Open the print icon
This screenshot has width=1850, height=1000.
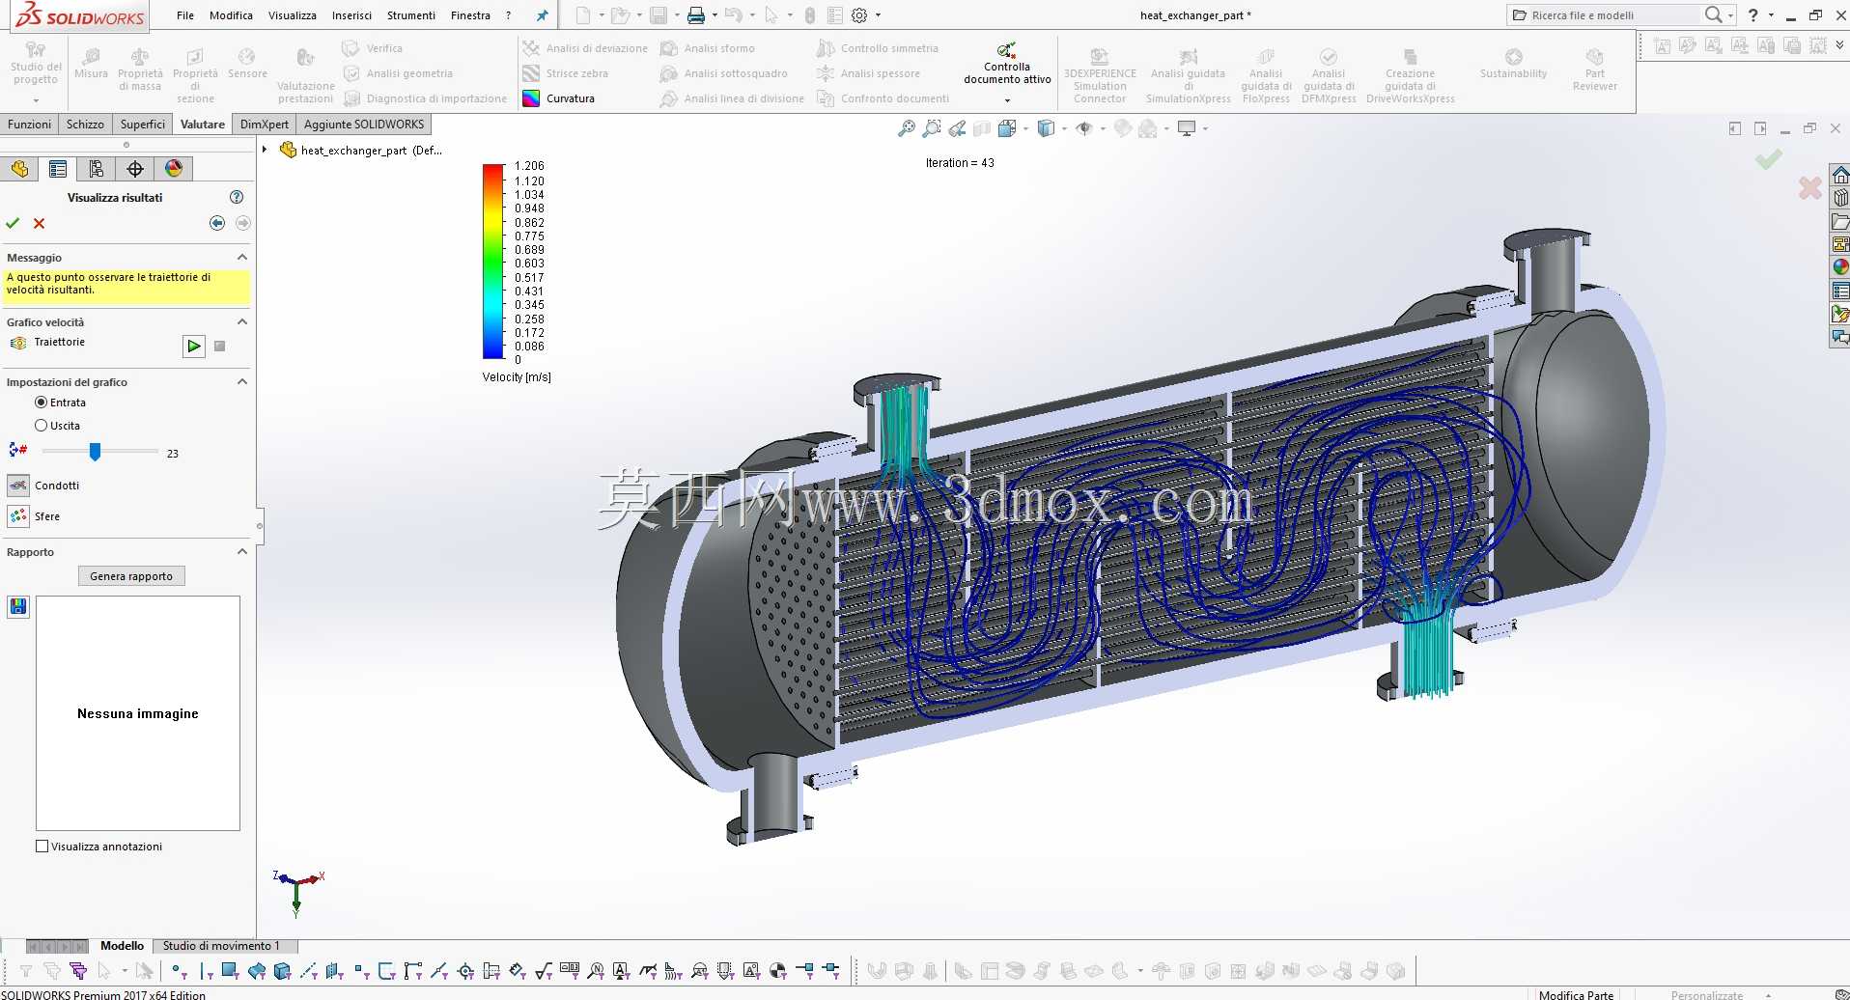click(695, 15)
